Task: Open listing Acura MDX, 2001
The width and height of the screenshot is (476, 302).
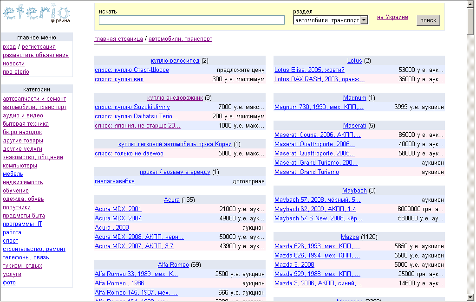Action: pos(118,209)
